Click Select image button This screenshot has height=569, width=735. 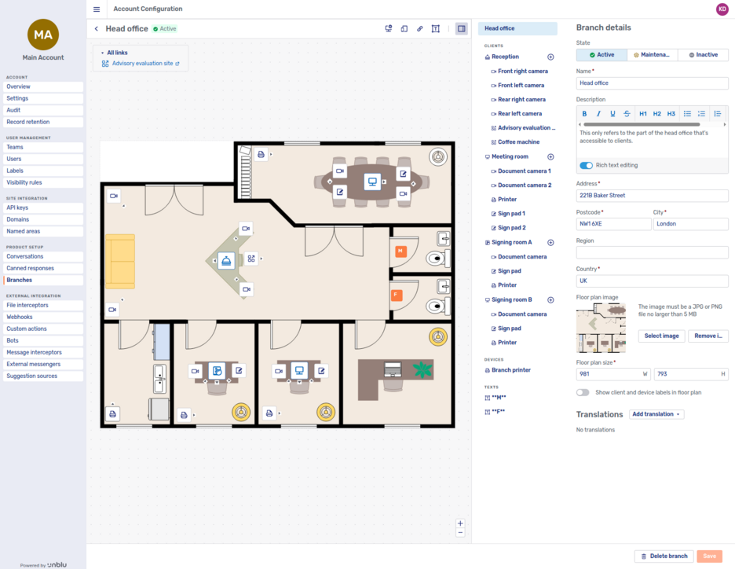coord(661,336)
